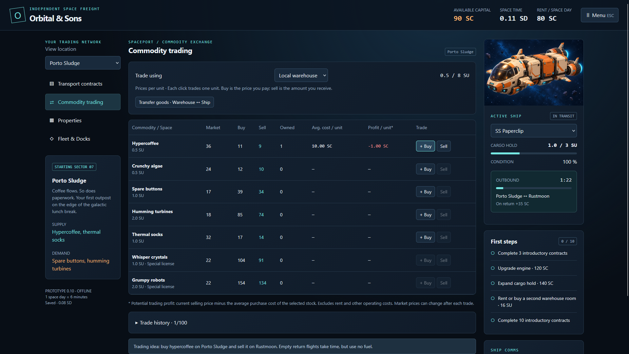Image resolution: width=629 pixels, height=354 pixels.
Task: Click the SS Paperclip spaceship image
Action: (x=534, y=72)
